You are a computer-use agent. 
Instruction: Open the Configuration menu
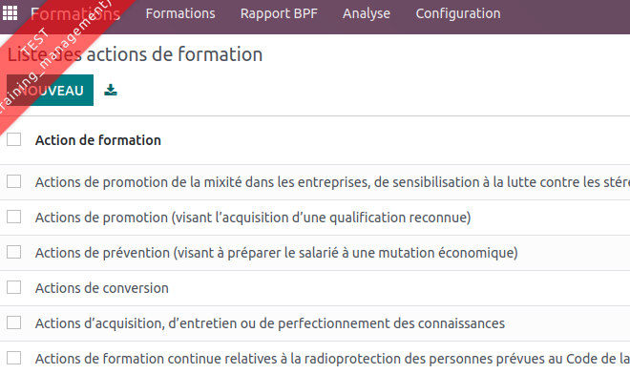point(458,13)
